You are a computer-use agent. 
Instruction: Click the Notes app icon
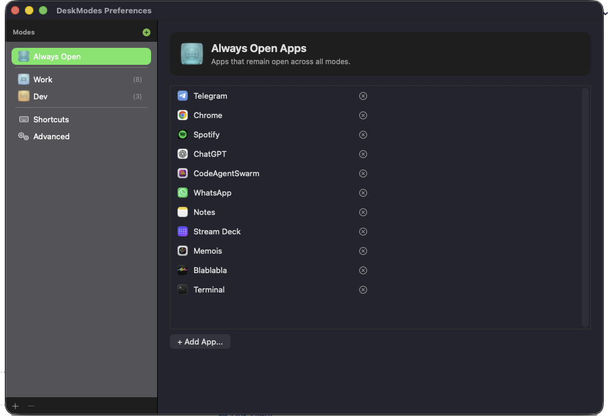183,212
